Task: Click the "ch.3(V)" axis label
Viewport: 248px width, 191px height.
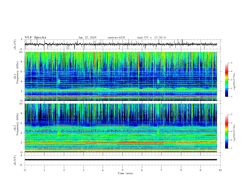Action: 15,160
